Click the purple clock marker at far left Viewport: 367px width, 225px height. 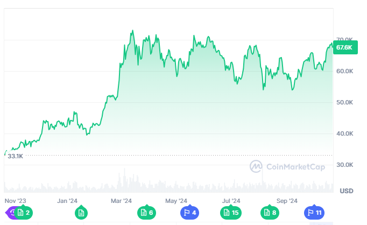pyautogui.click(x=10, y=213)
